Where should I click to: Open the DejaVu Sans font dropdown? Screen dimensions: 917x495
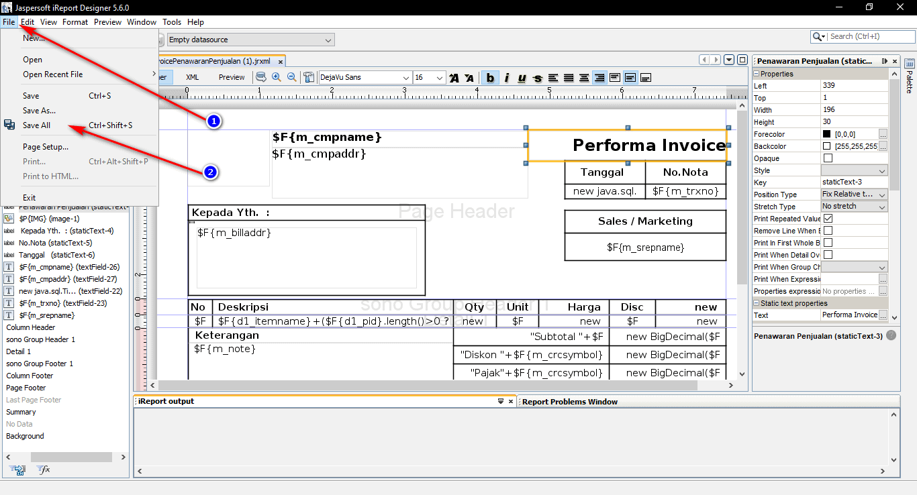tap(365, 78)
